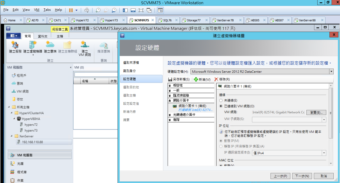Image resolution: width=340 pixels, height=183 pixels.
Task: Click the 識別身分 wizard step
Action: [129, 71]
